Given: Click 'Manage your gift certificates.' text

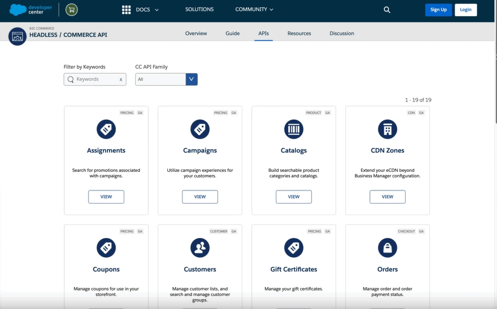Looking at the screenshot, I should [294, 289].
